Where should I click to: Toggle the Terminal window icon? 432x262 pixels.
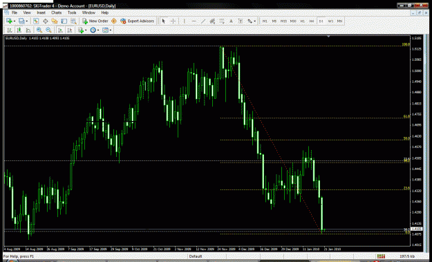[x=64, y=21]
